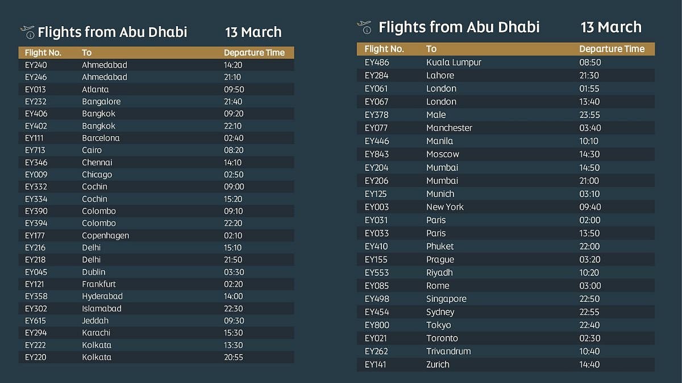682x383 pixels.
Task: Click the Zurich 14:40 departure time
Action: [589, 364]
